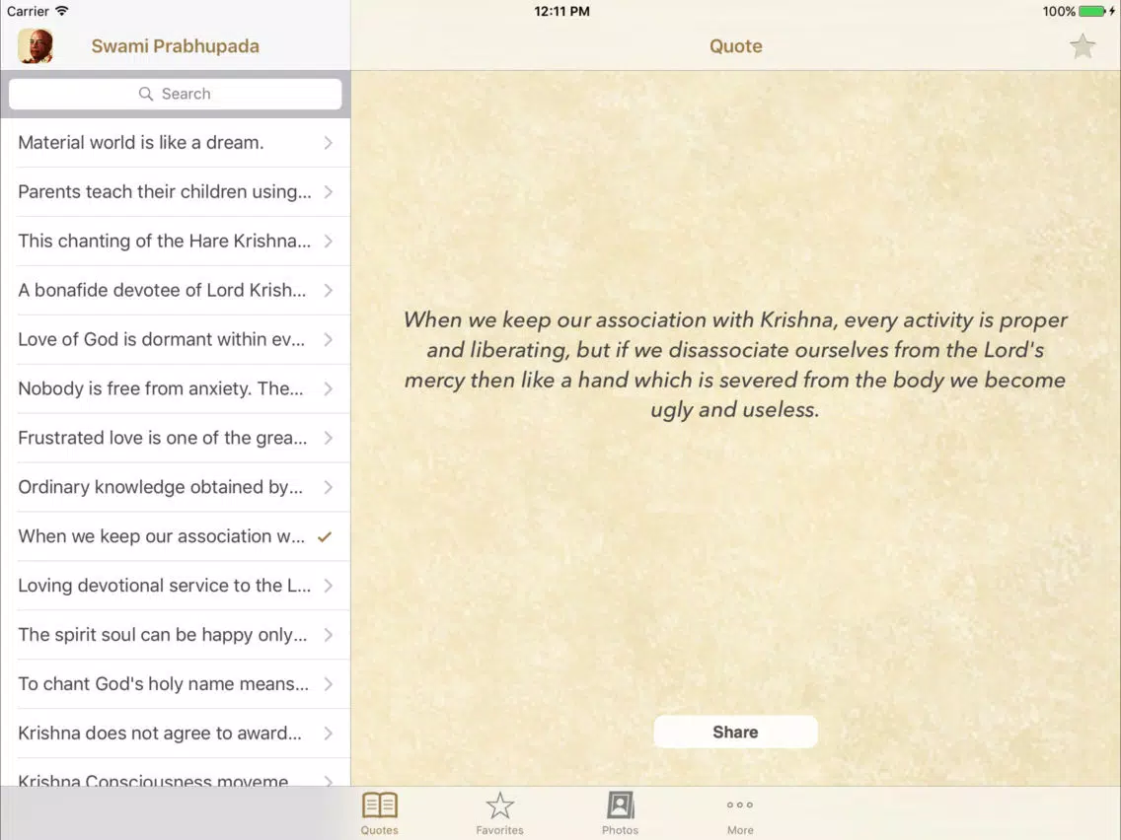This screenshot has width=1121, height=840.
Task: Select quote 'Krishna does not agree to award...'
Action: [176, 734]
